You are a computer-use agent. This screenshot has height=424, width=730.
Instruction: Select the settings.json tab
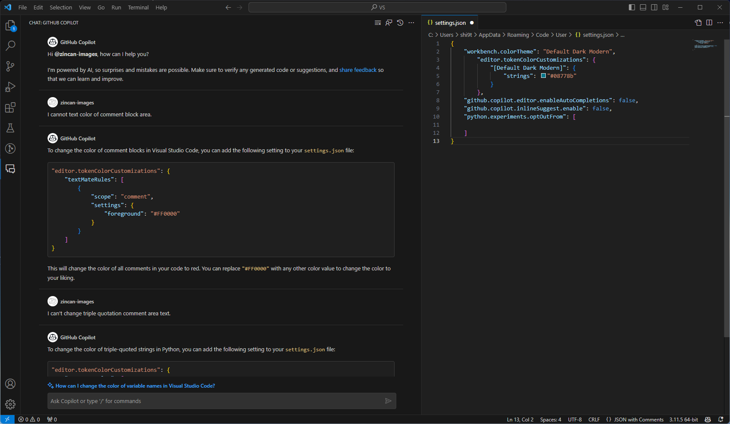click(x=450, y=23)
